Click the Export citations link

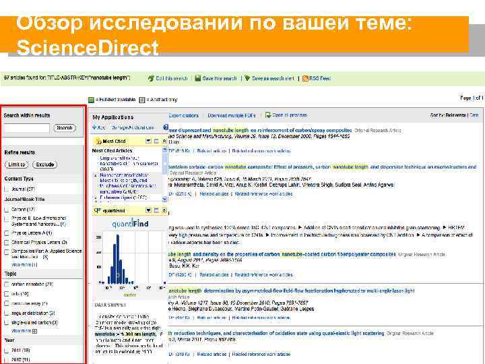184,115
